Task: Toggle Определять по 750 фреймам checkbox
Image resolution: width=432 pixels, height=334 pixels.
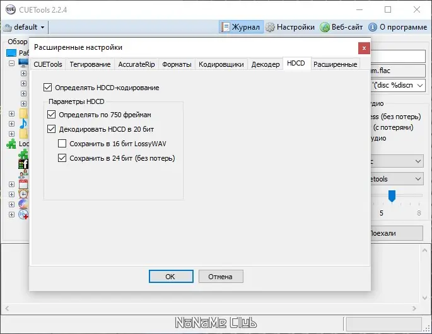Action: [51, 115]
